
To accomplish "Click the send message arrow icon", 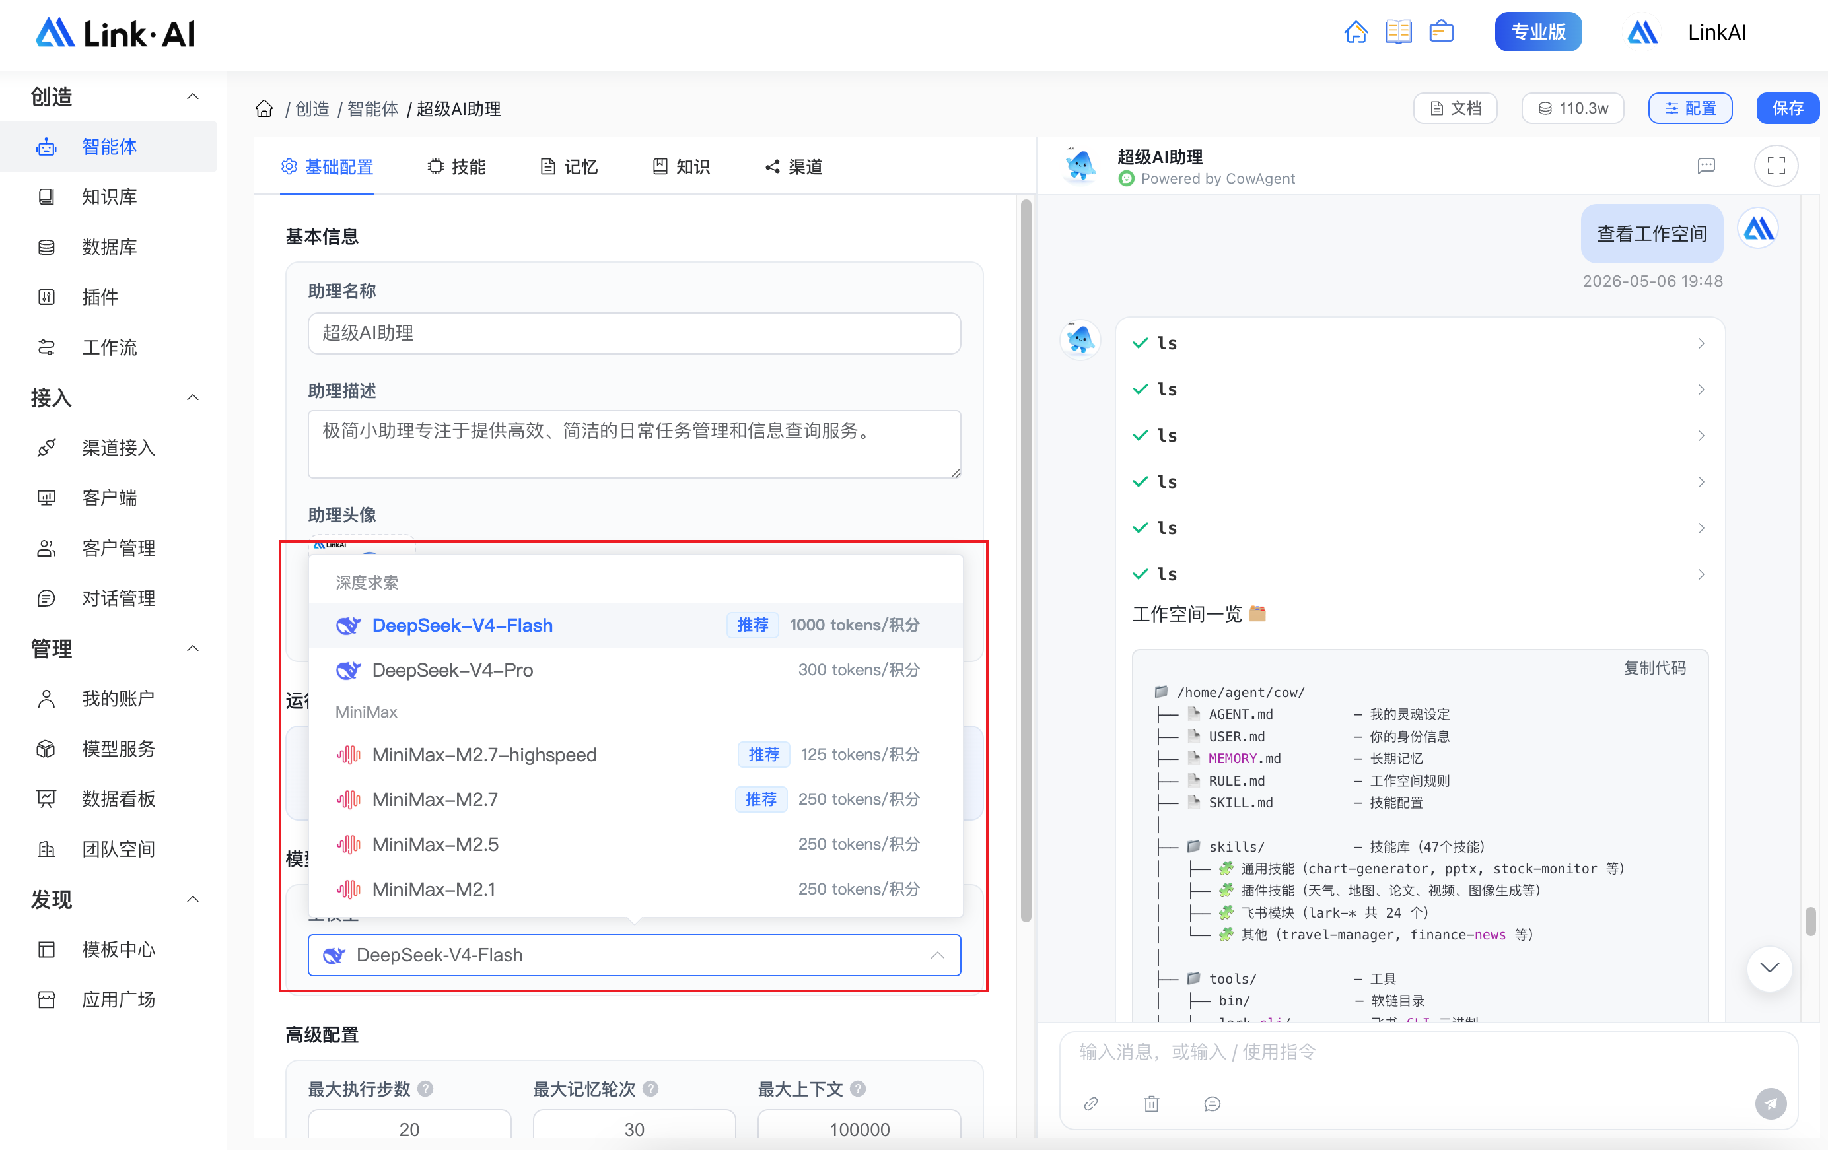I will point(1771,1103).
